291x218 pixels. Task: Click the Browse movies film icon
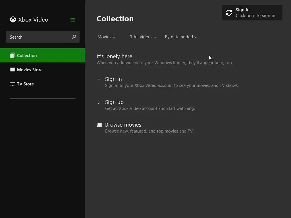pyautogui.click(x=99, y=125)
